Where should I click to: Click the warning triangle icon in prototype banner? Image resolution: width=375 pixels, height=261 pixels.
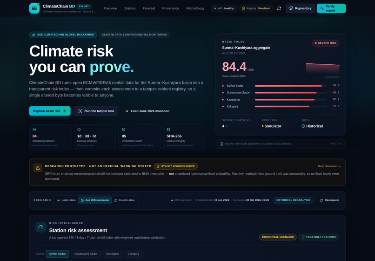pyautogui.click(x=38, y=168)
